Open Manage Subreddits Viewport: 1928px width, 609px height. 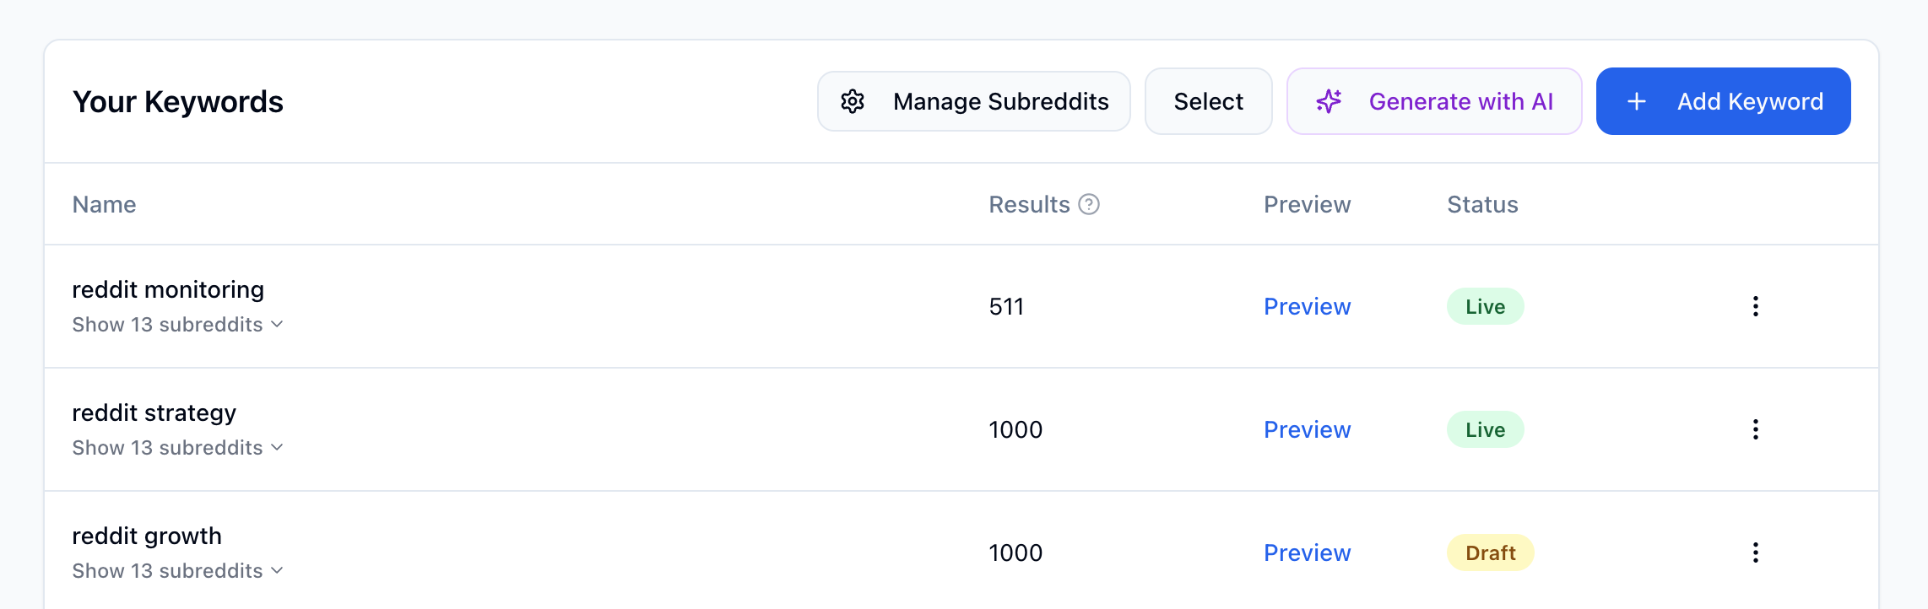tap(973, 101)
